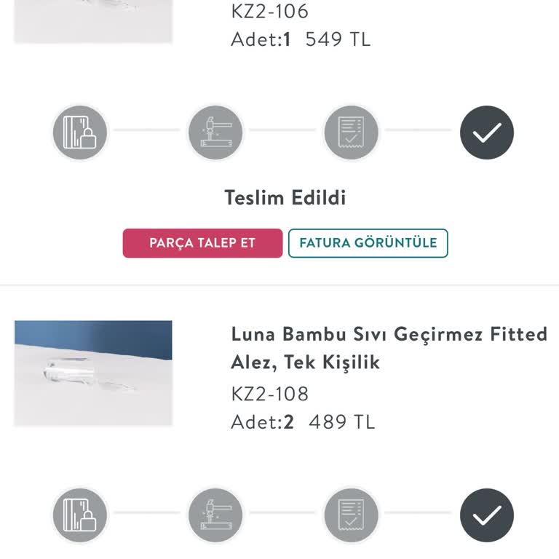Click progress line between payment and production for KZ2-106
The width and height of the screenshot is (559, 559).
point(147,130)
